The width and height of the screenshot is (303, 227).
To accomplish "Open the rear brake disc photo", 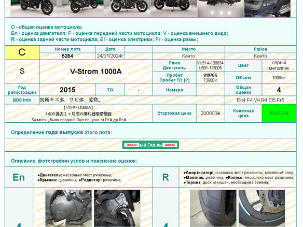I will click(262, 208).
